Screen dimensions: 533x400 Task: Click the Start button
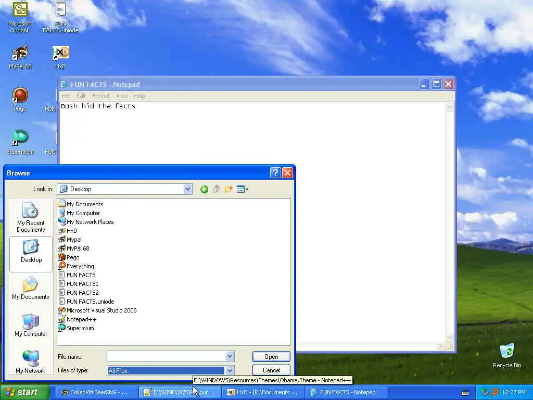pyautogui.click(x=24, y=393)
